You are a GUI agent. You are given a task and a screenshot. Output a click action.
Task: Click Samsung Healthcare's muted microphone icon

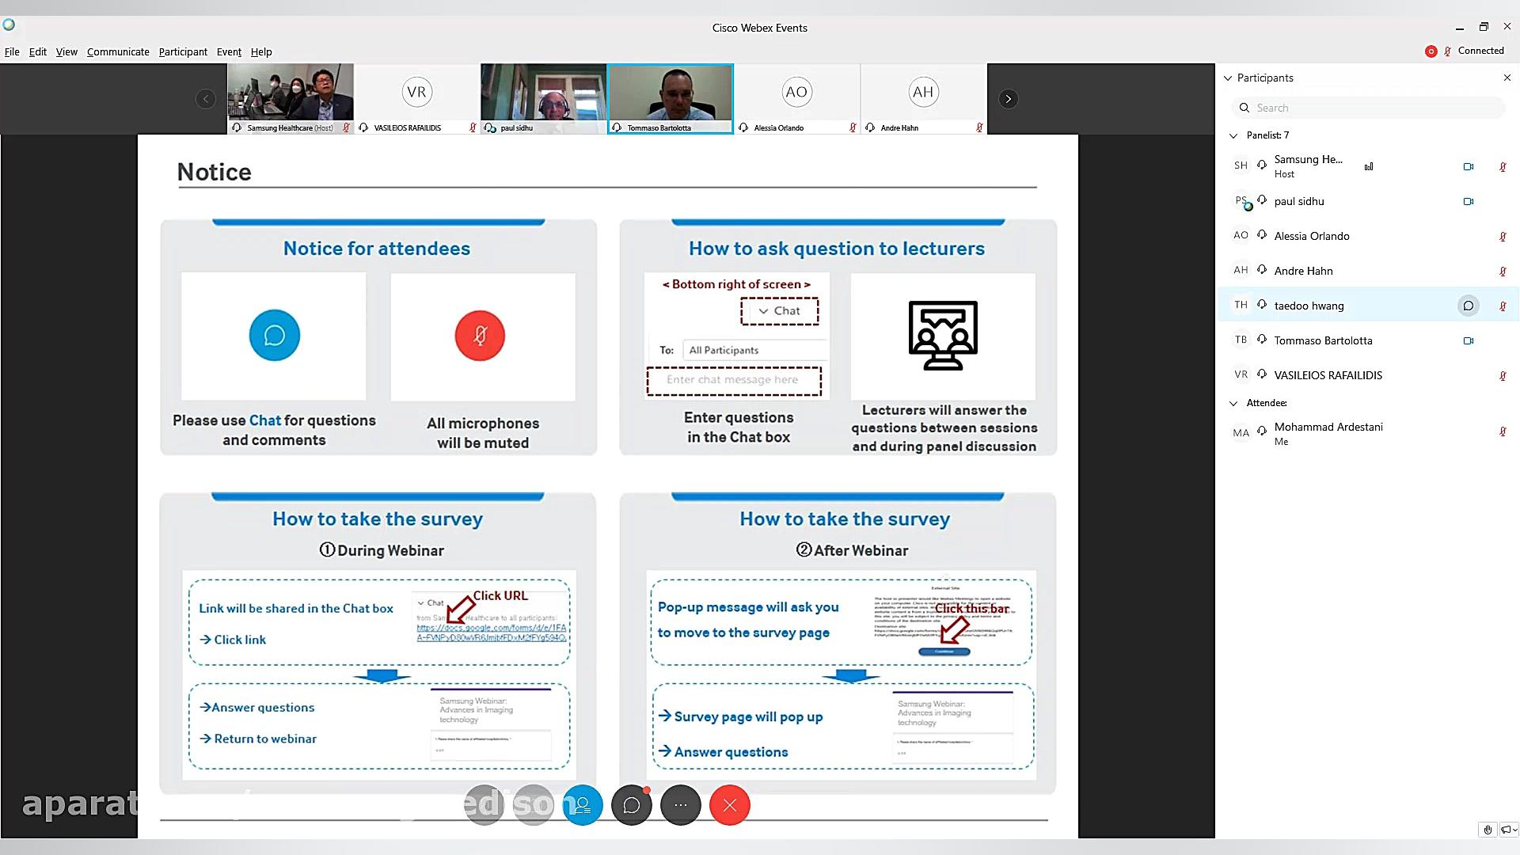(1503, 167)
